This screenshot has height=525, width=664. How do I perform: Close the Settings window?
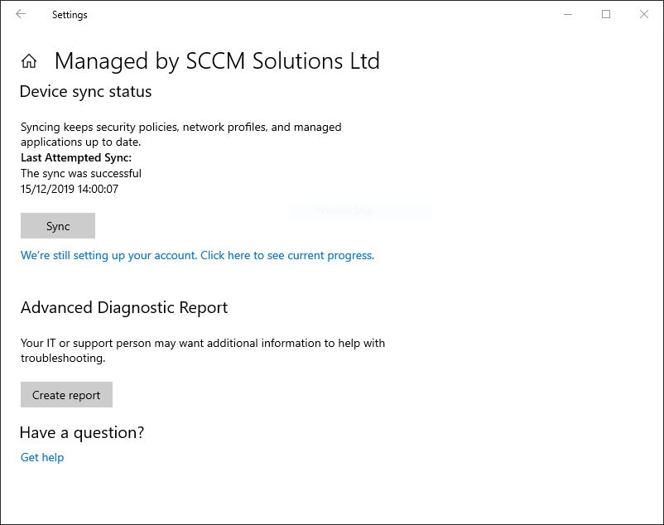644,14
